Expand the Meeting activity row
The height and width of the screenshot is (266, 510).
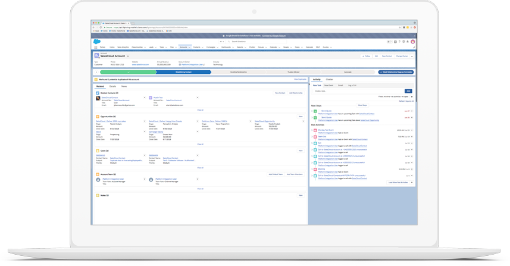point(312,170)
